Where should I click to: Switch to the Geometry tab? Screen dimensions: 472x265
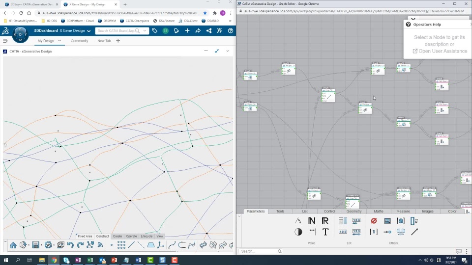click(x=354, y=211)
